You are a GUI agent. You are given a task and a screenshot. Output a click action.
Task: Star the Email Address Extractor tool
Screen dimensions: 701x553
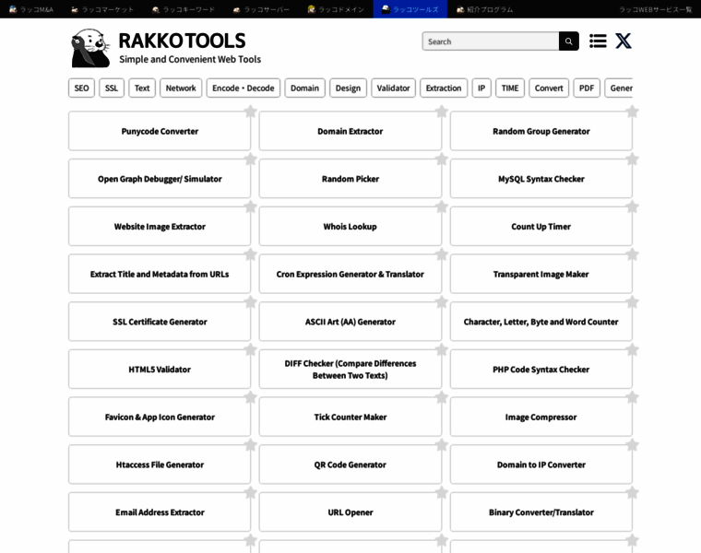(250, 493)
